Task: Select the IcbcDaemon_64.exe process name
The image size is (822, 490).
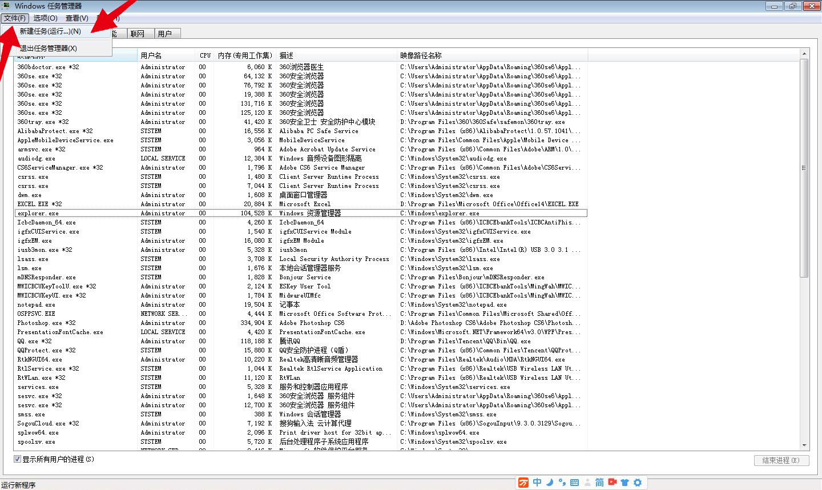Action: tap(46, 222)
